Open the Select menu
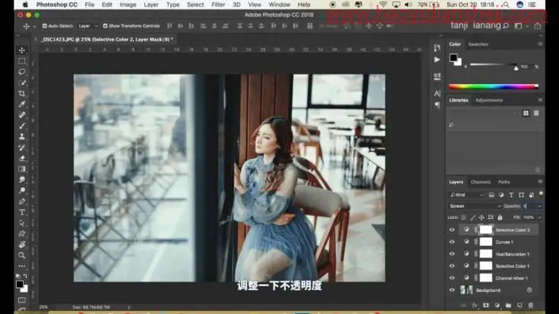 tap(195, 5)
